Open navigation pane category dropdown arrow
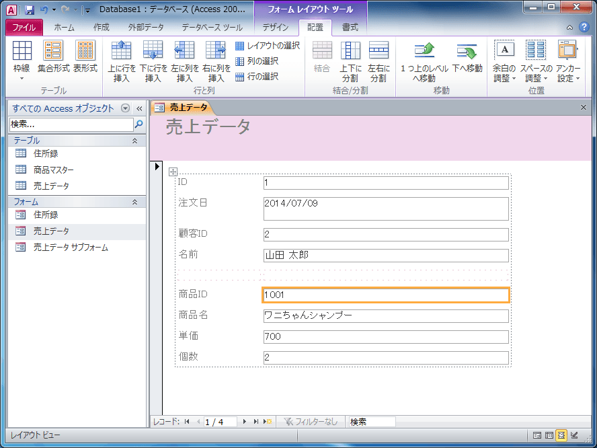 coord(125,108)
